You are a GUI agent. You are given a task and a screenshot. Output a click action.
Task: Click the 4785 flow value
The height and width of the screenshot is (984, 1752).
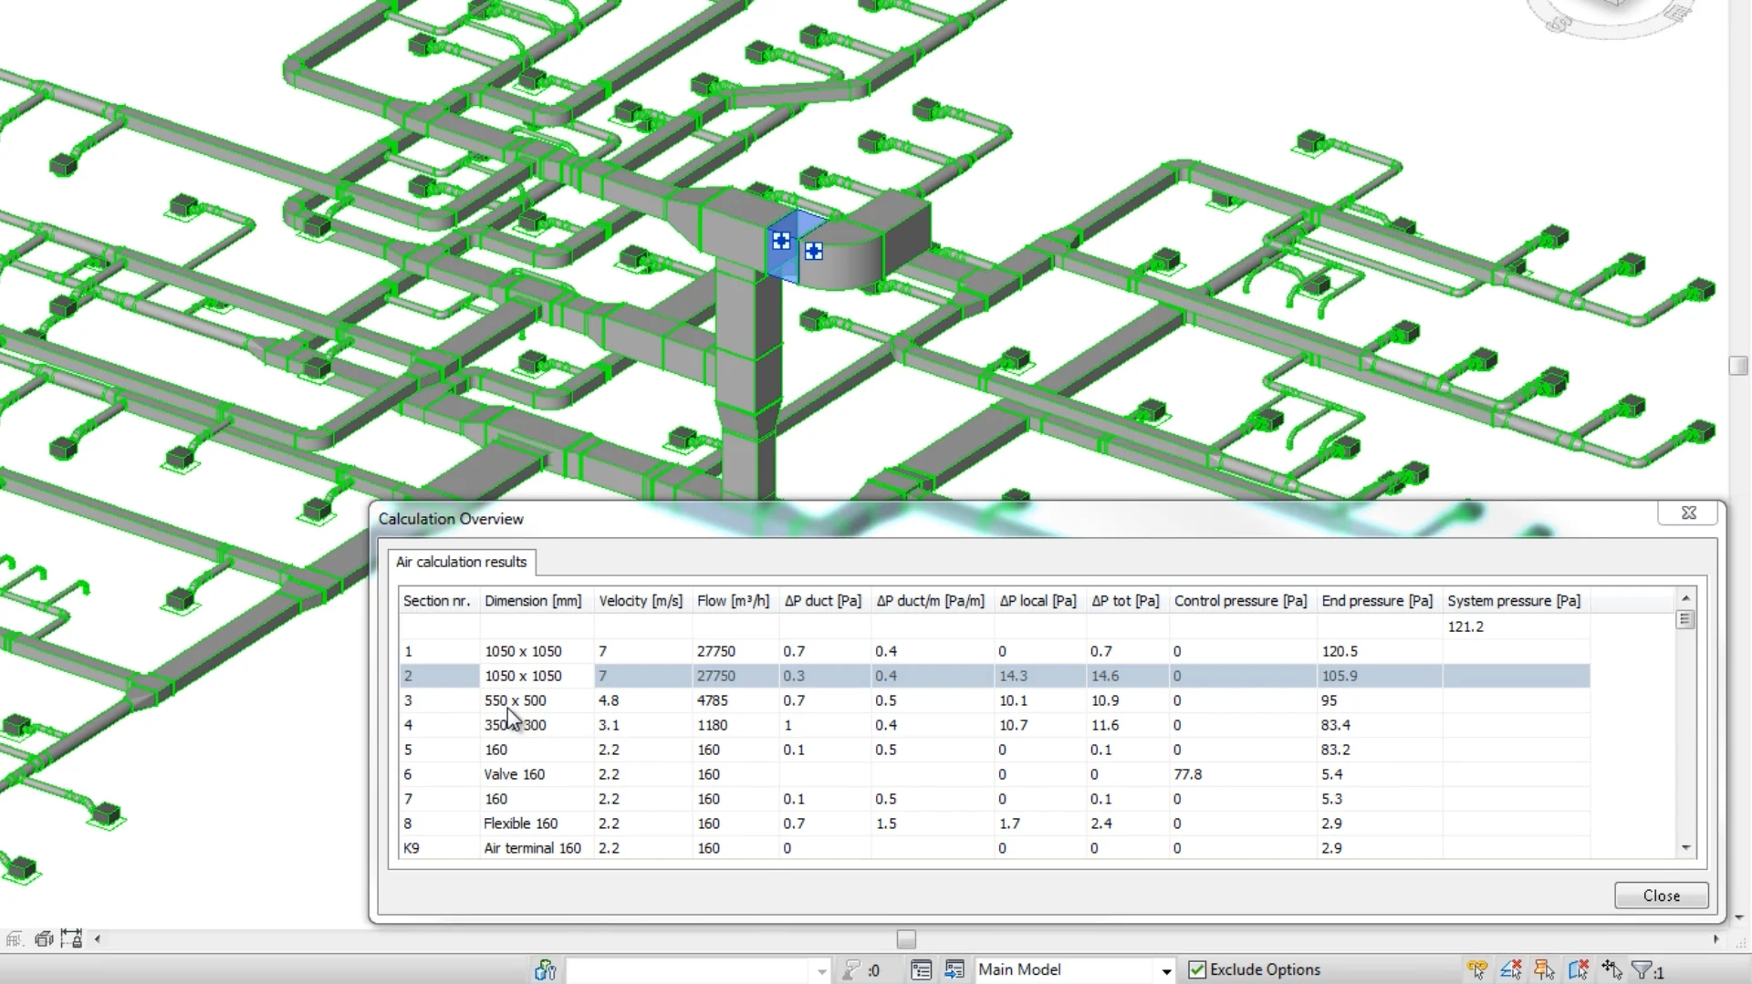pyautogui.click(x=713, y=700)
